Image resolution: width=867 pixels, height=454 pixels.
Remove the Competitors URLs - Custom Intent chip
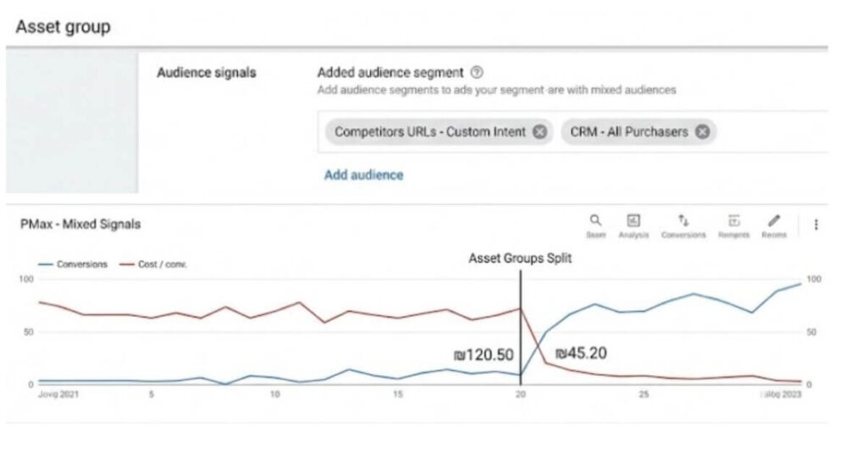[x=539, y=132]
